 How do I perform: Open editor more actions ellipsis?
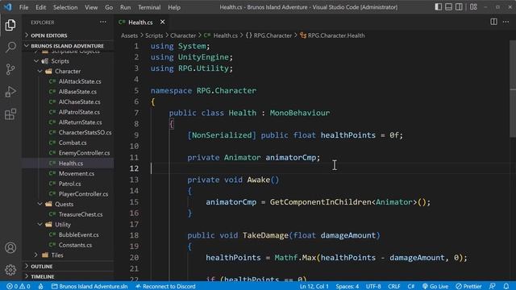506,22
